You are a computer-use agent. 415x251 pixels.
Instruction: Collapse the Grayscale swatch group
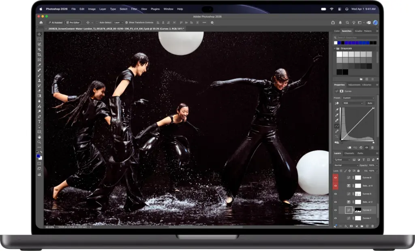pos(335,49)
